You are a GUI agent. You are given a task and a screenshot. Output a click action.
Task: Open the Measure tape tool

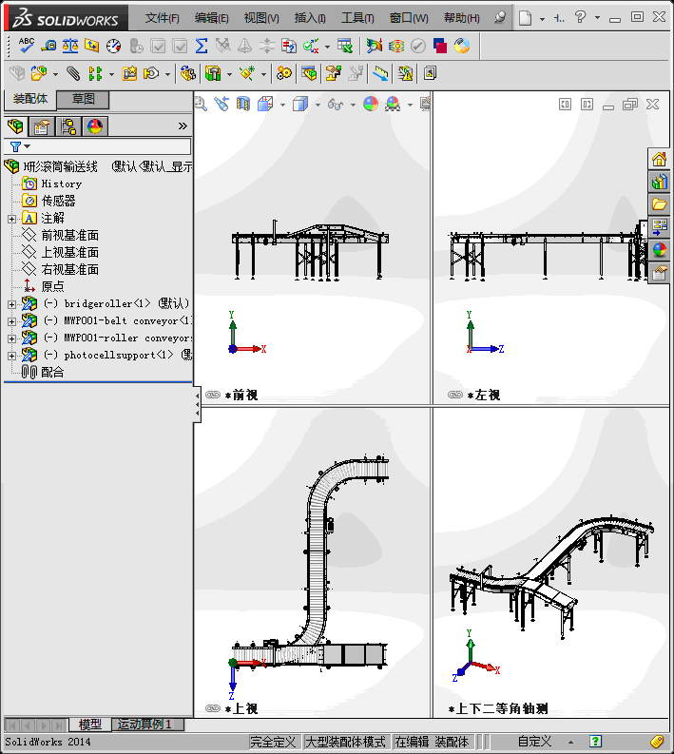coord(48,46)
